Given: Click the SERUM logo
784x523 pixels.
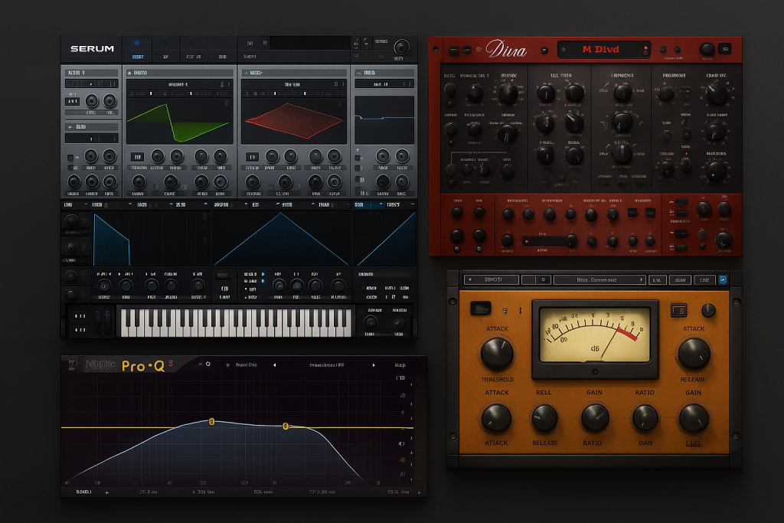Looking at the screenshot, I should tap(92, 48).
